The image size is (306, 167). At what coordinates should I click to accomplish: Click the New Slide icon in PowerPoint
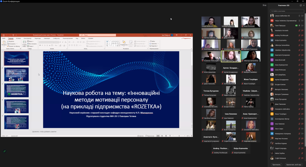click(25, 42)
